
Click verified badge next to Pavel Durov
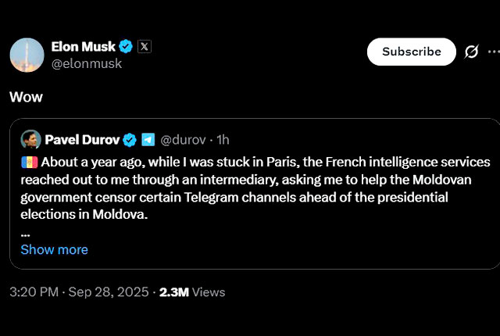tap(130, 140)
